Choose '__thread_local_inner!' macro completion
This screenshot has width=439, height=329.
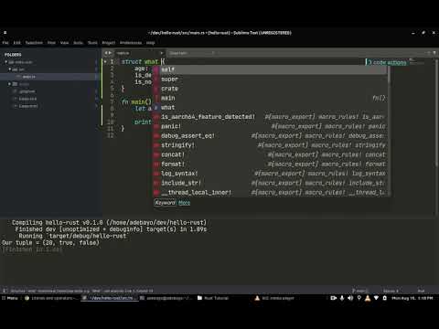[x=271, y=193]
